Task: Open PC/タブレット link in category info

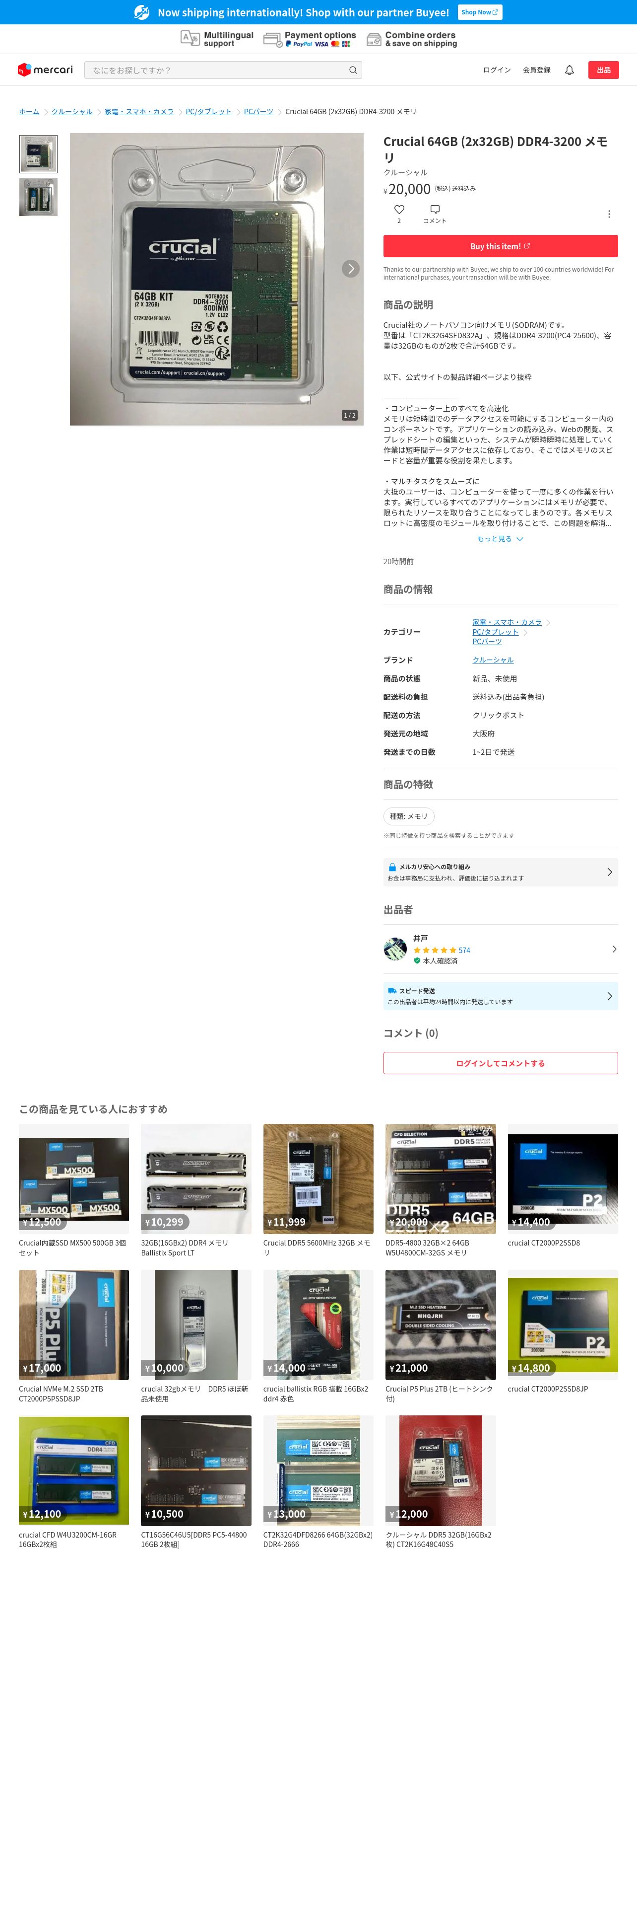Action: (496, 632)
